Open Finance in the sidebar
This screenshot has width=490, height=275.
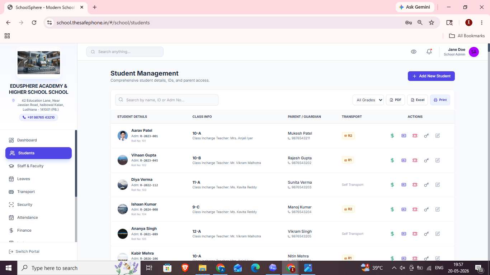click(38, 230)
